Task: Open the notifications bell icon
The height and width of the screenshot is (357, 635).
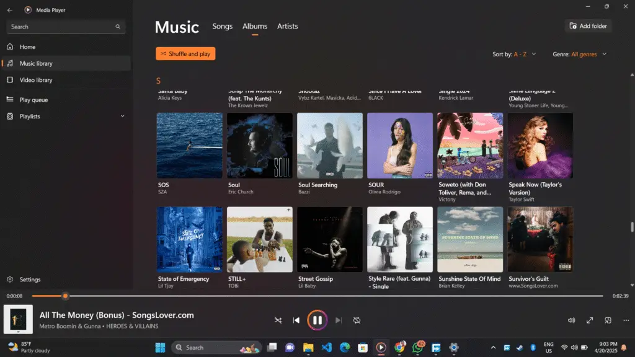Action: (x=624, y=347)
